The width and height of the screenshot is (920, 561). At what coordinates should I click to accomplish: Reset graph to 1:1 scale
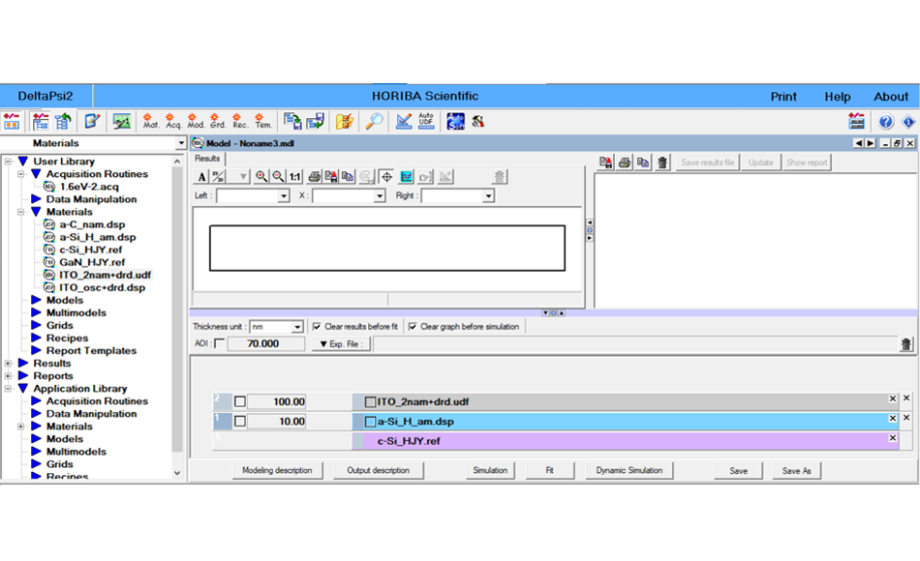pyautogui.click(x=294, y=176)
